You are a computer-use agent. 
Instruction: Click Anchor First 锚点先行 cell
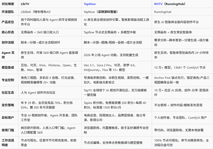(182, 80)
